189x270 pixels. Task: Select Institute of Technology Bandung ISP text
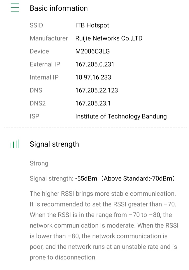pyautogui.click(x=121, y=117)
